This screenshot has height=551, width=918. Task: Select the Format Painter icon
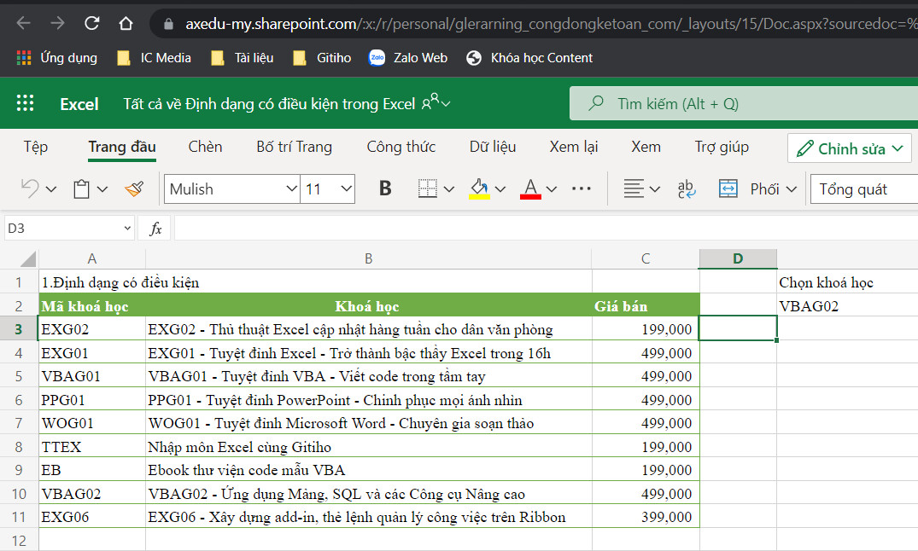click(134, 188)
